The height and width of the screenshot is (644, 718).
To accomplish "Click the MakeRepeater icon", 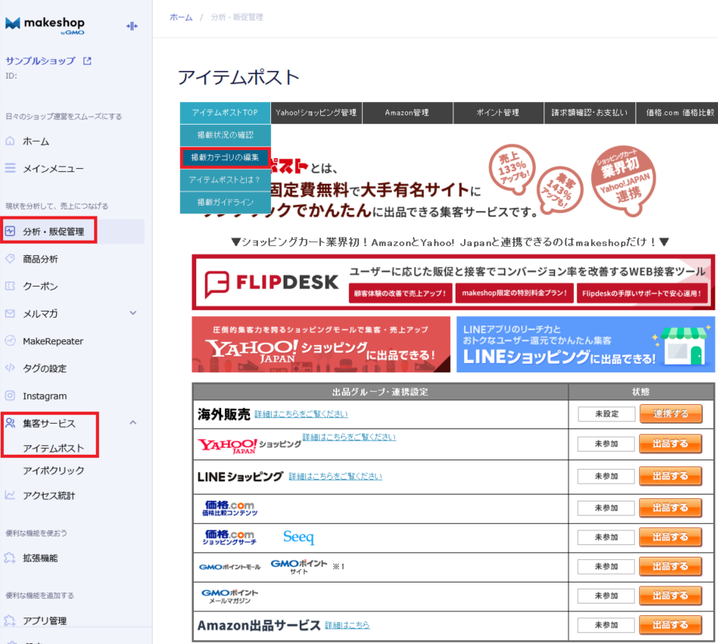I will [10, 341].
